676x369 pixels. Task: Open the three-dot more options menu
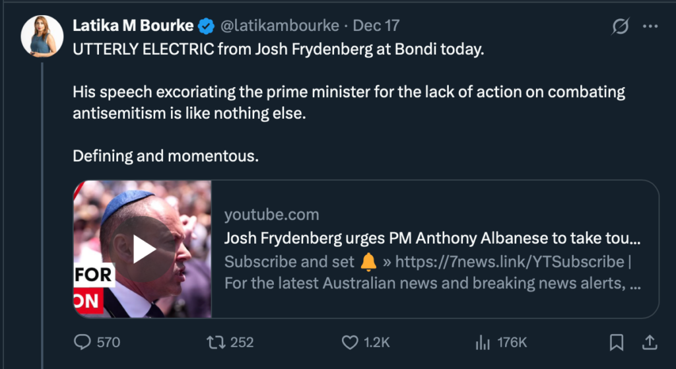650,26
